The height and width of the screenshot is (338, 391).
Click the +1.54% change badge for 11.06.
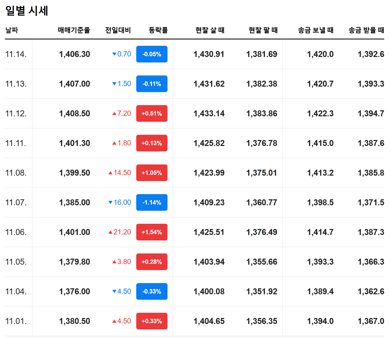[x=152, y=232]
